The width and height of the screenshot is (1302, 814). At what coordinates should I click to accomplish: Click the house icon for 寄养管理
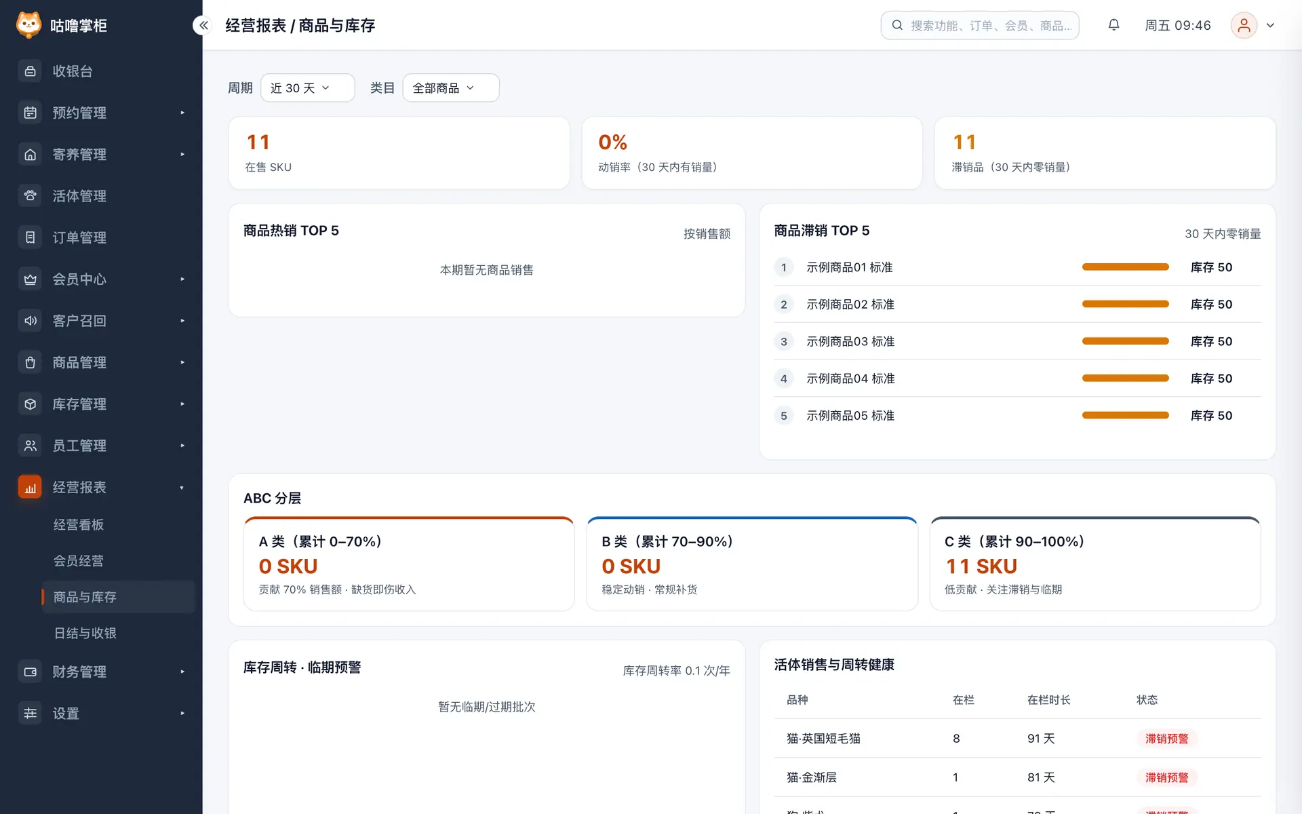[30, 155]
